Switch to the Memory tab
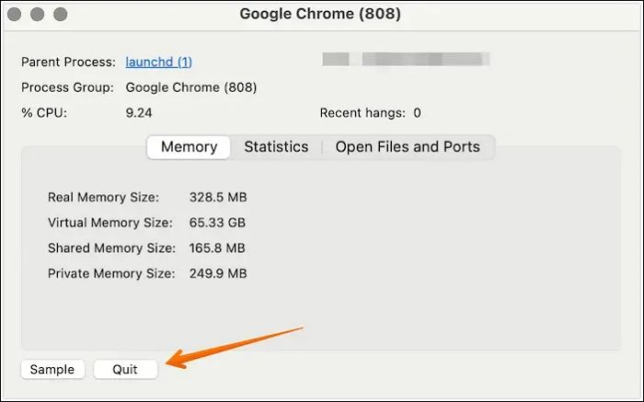Viewport: 644px width, 402px height. click(189, 147)
